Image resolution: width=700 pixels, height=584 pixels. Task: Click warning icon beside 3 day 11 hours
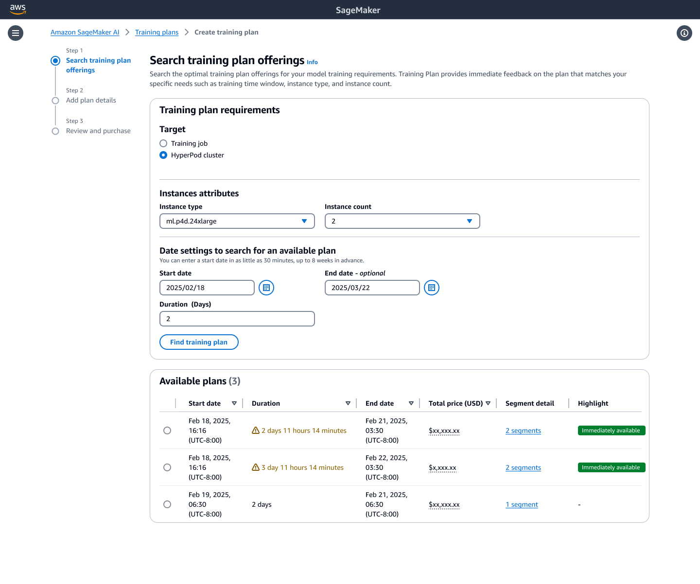click(256, 467)
